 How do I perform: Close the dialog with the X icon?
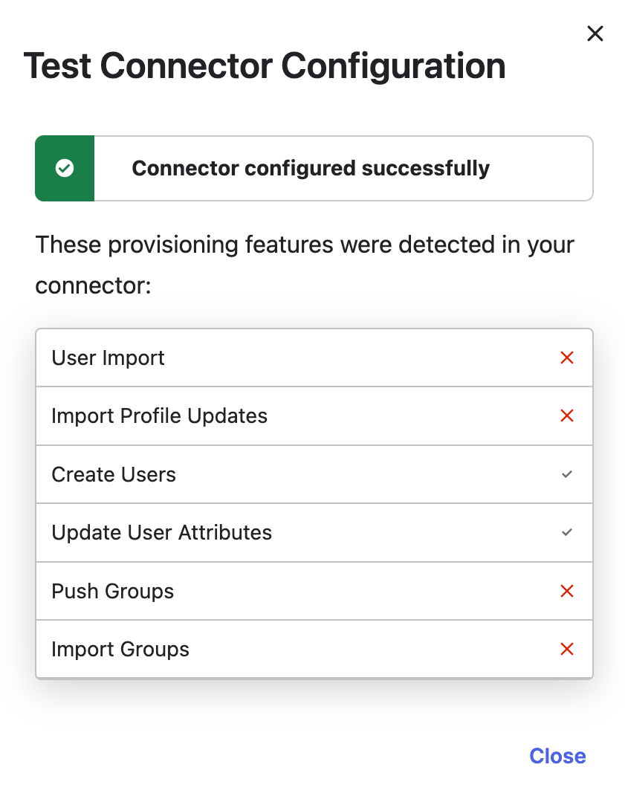595,33
